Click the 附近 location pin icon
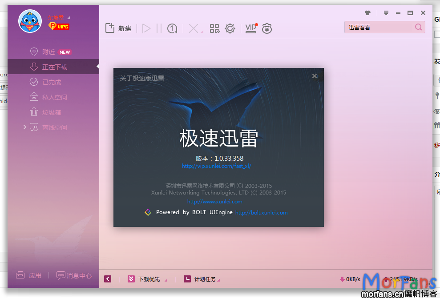 tap(34, 52)
